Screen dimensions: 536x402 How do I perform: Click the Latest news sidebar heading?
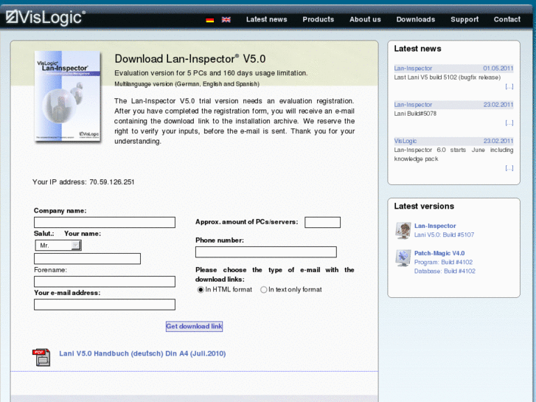click(417, 49)
